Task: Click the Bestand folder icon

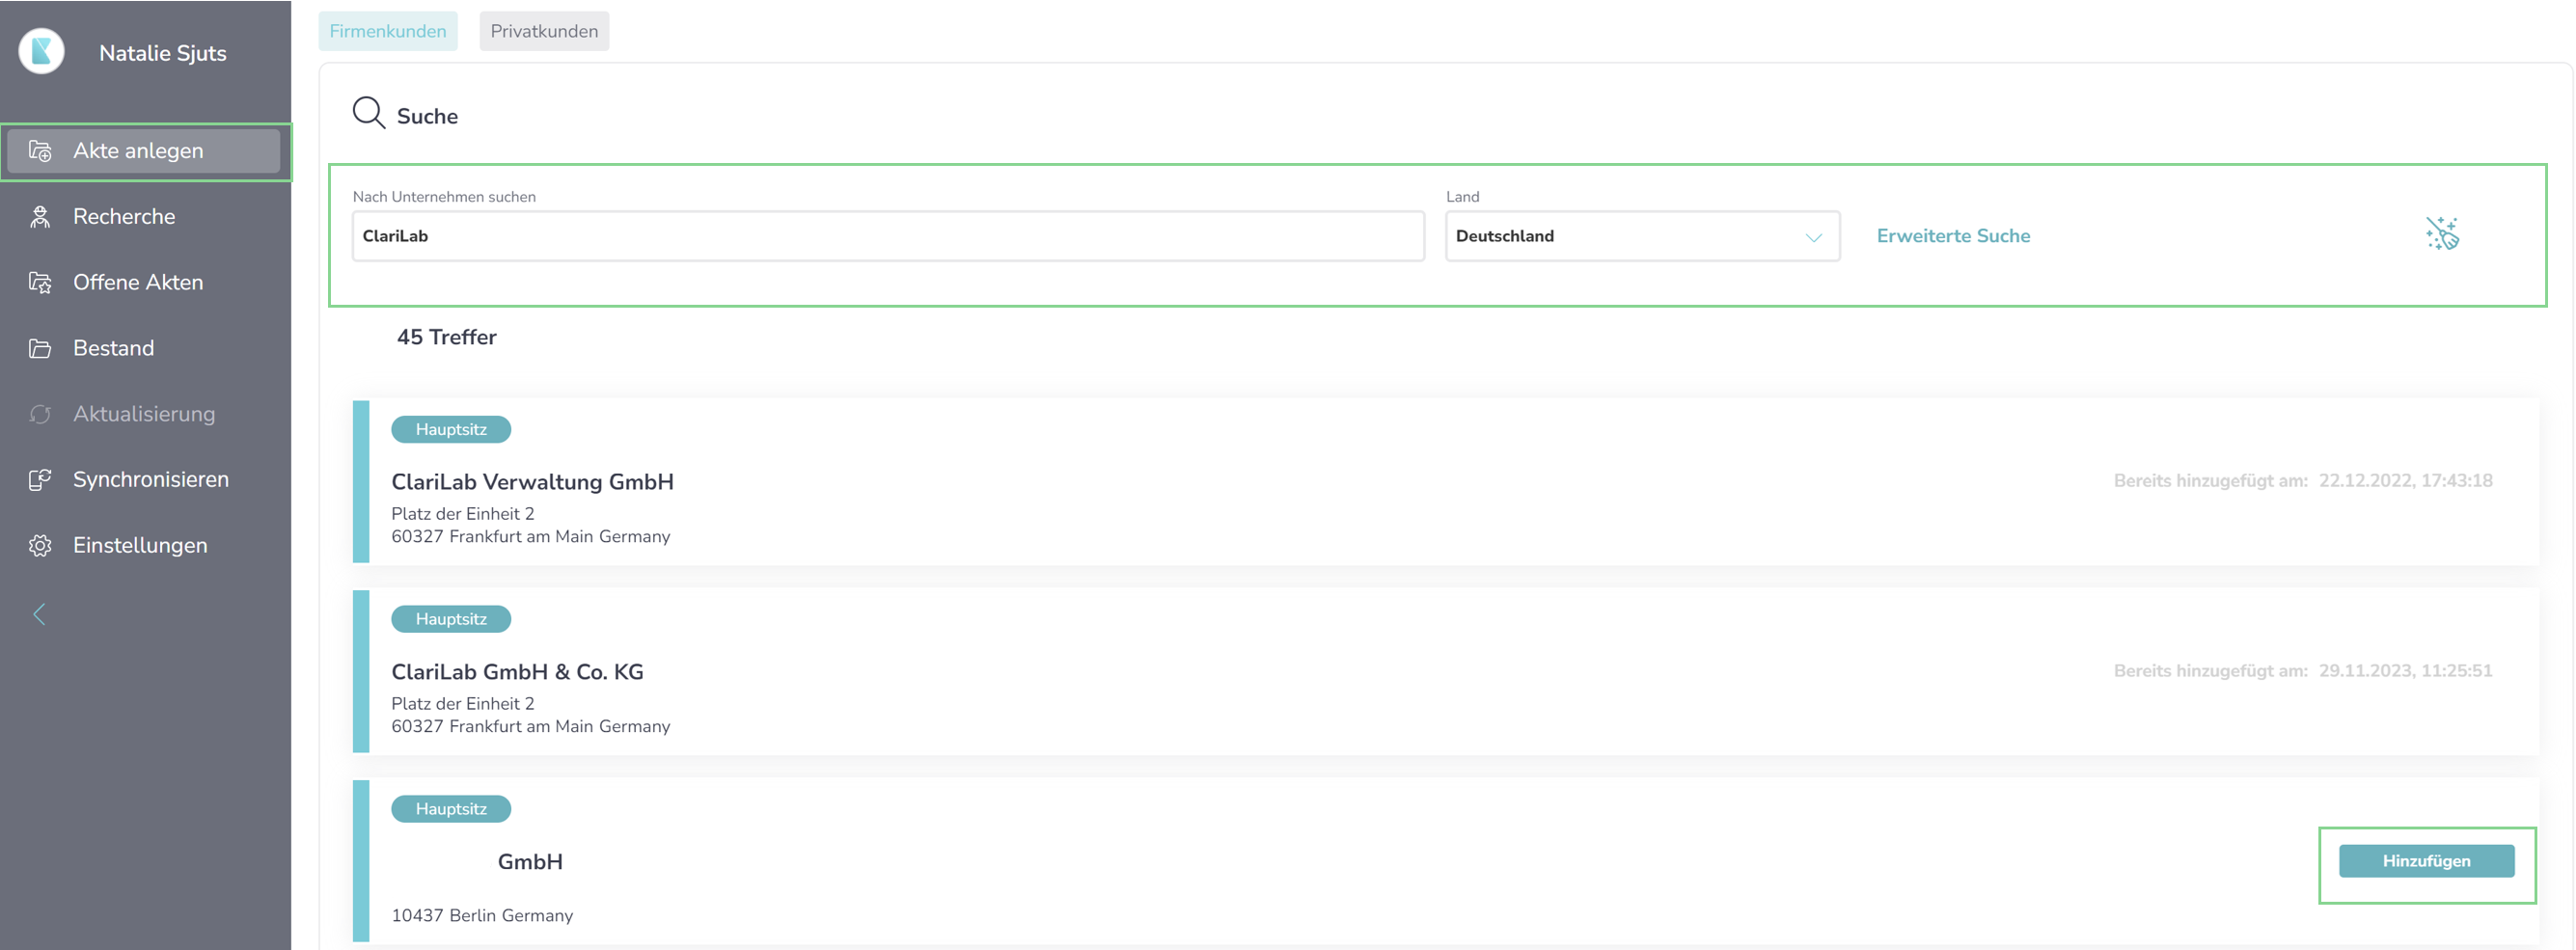Action: 40,348
